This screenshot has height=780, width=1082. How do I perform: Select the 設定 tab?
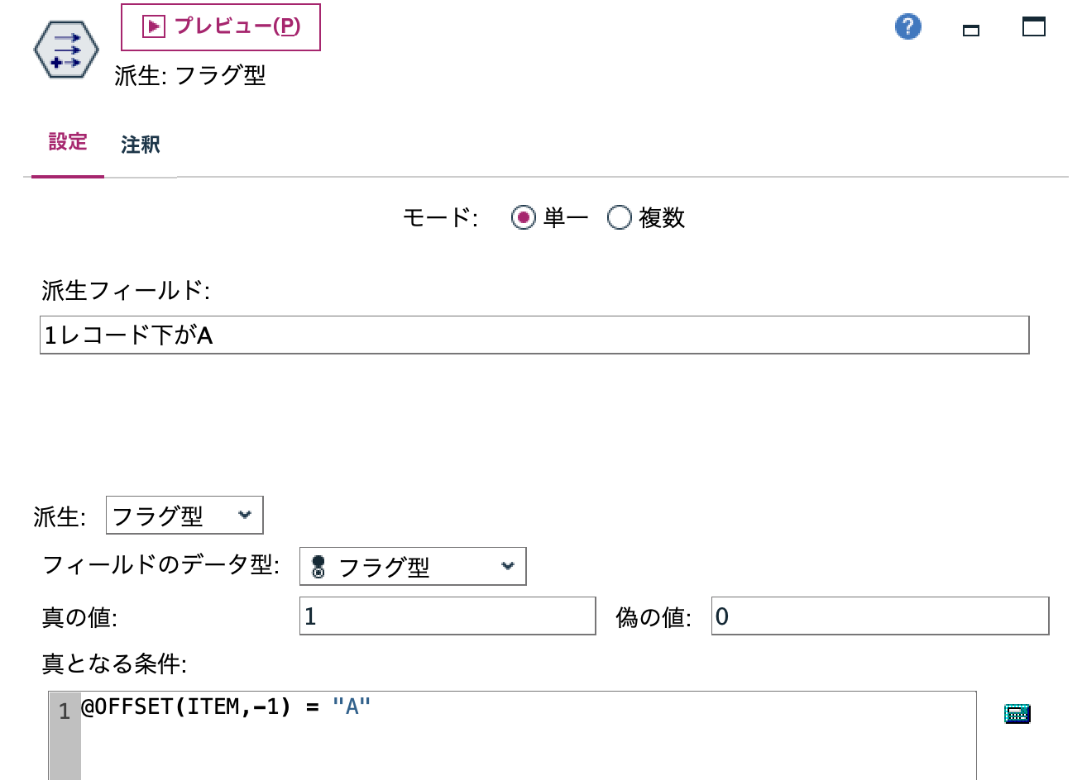[67, 142]
